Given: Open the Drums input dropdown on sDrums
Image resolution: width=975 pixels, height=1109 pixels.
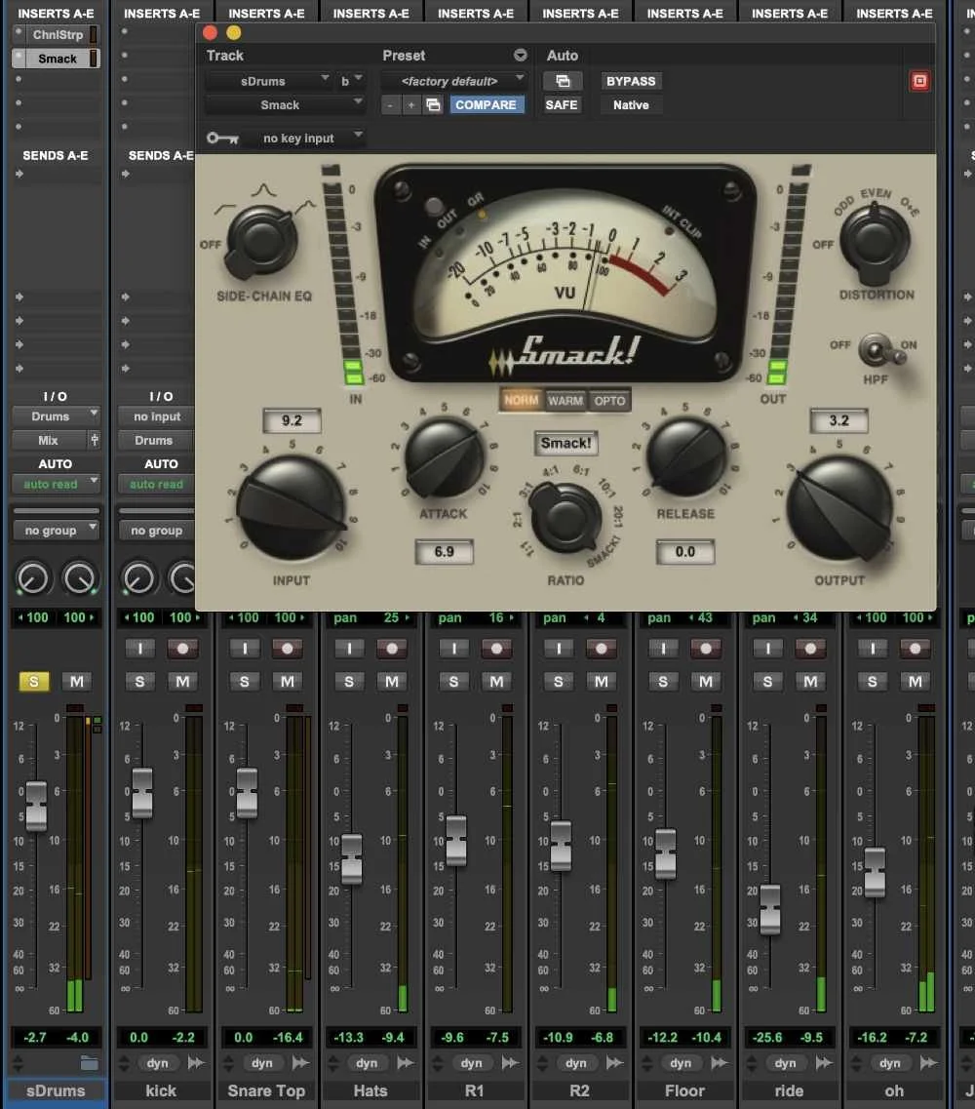Looking at the screenshot, I should (56, 416).
